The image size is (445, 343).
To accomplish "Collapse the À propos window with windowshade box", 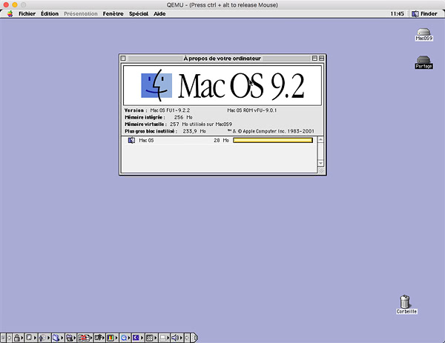I will [x=321, y=58].
